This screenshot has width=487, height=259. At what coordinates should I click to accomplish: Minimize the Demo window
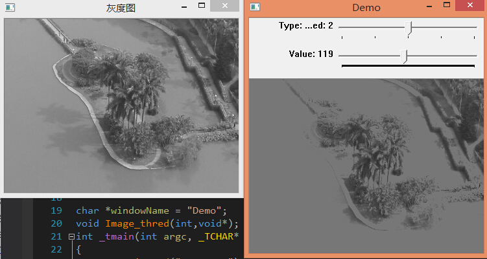coord(429,6)
